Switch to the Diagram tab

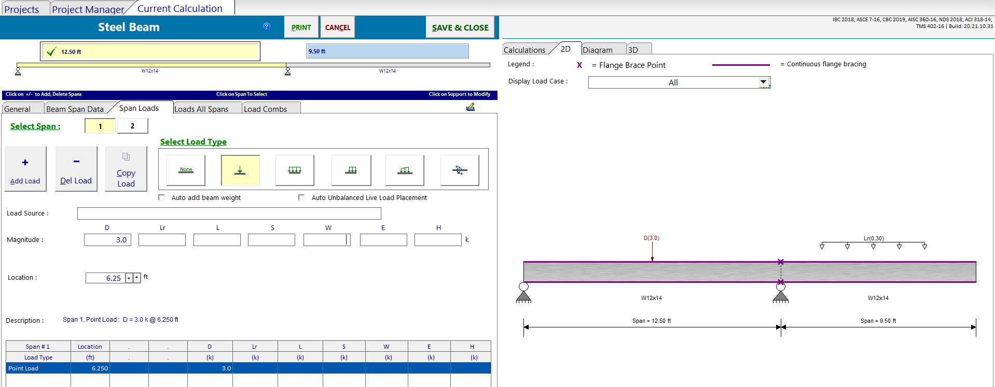coord(598,50)
